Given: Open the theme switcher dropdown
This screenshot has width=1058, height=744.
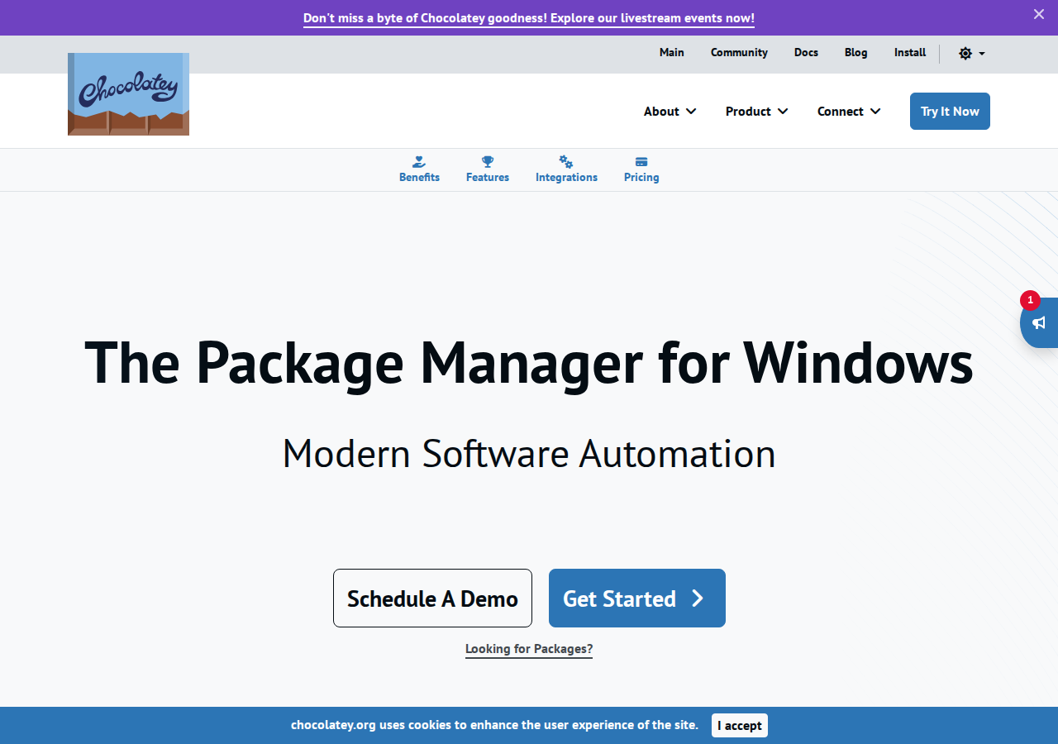Looking at the screenshot, I should point(972,54).
